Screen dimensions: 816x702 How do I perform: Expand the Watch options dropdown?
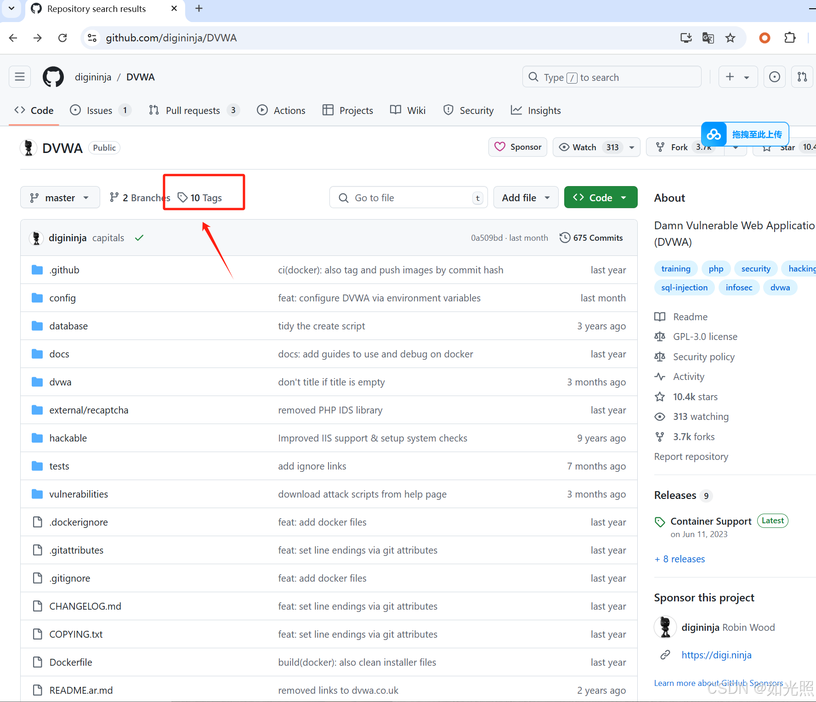click(x=632, y=147)
